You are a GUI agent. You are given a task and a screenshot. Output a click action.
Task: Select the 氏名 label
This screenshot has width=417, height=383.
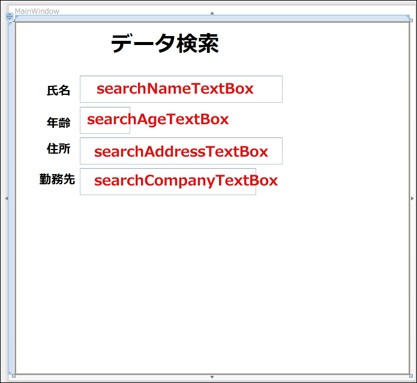pyautogui.click(x=59, y=91)
